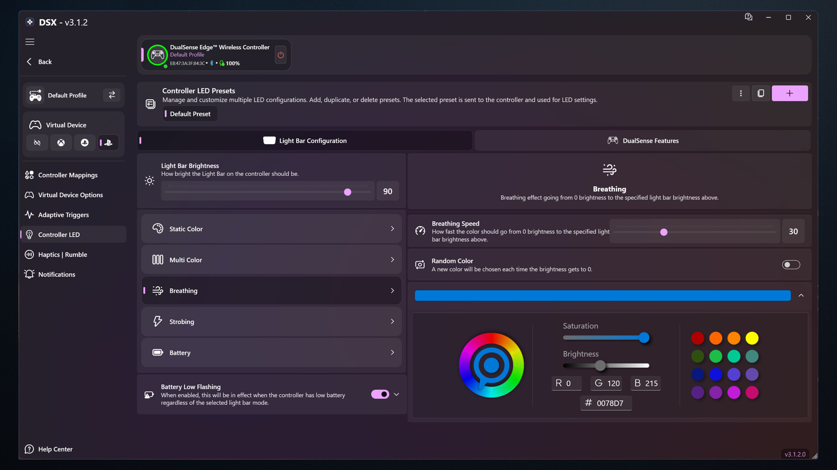Image resolution: width=837 pixels, height=470 pixels.
Task: Disable virtual device via crossed-controller icon
Action: [x=37, y=142]
